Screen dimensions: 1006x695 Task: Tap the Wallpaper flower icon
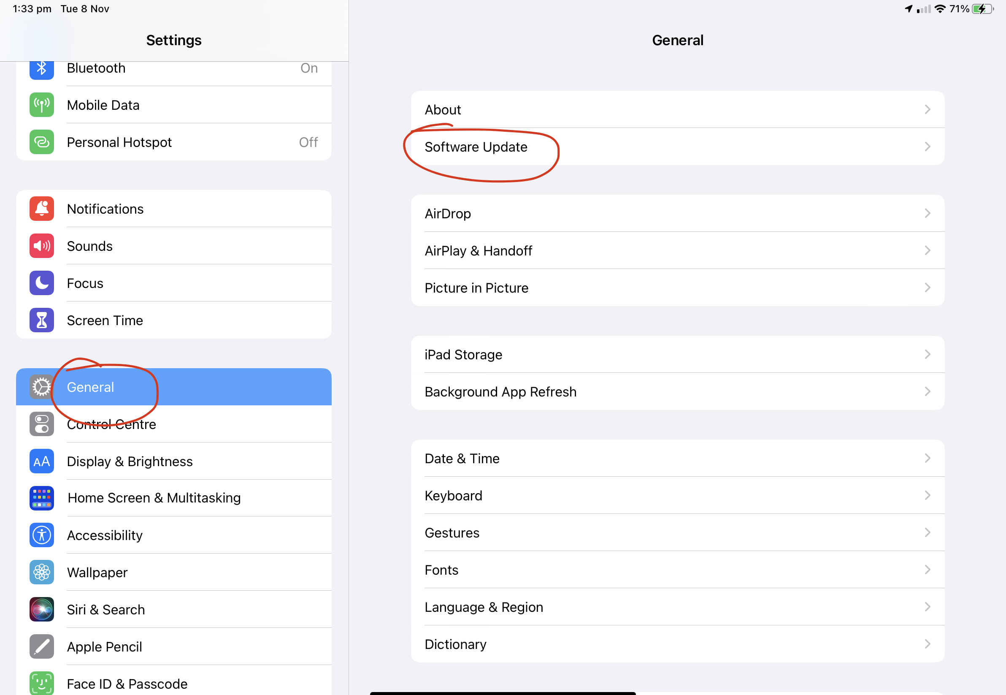point(41,572)
